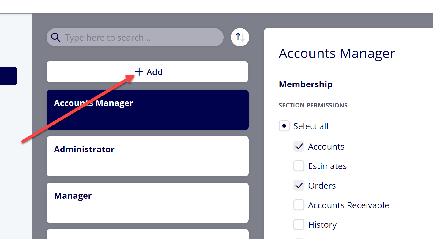Select the partially visible card below Manager
The image size is (433, 239).
pyautogui.click(x=148, y=234)
